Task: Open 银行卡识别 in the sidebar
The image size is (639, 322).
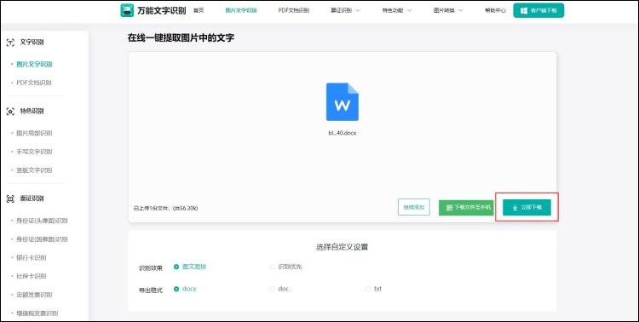Action: 32,257
